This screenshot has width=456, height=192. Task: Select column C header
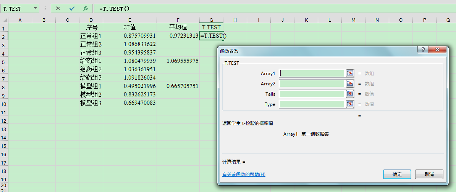(68, 20)
